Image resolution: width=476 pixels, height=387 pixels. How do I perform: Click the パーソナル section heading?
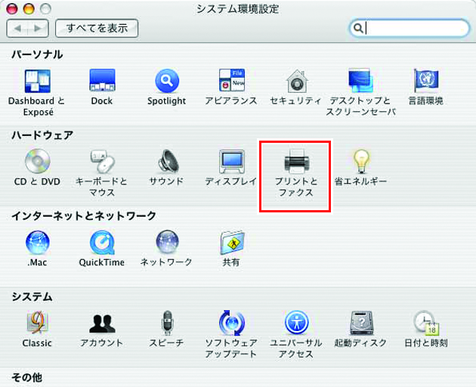point(37,54)
